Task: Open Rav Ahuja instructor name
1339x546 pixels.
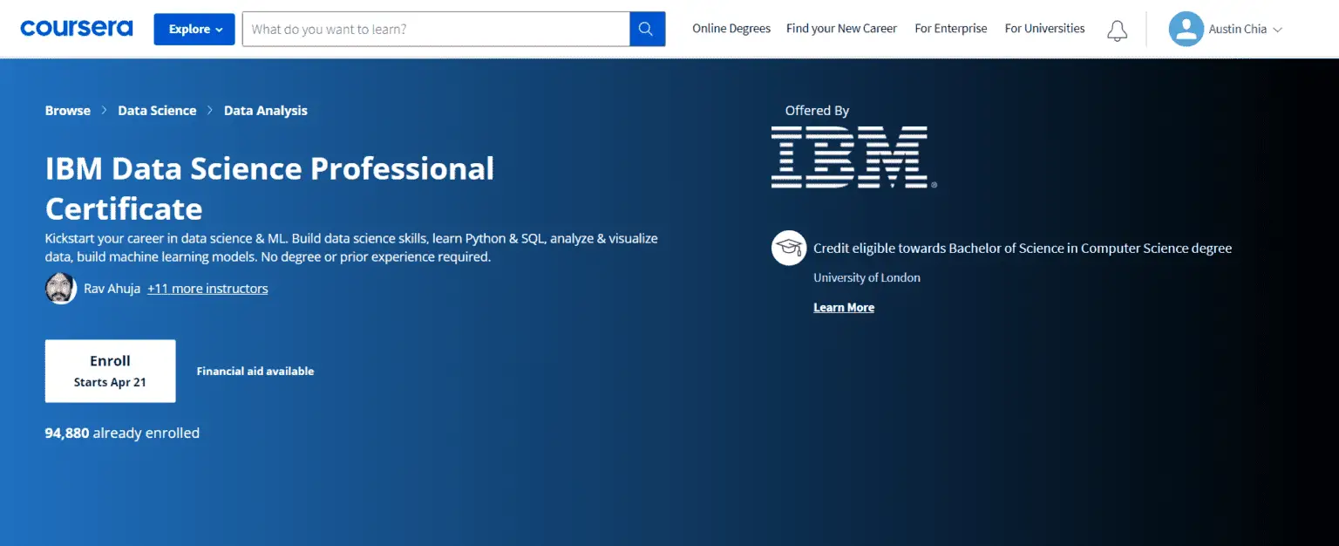Action: coord(112,289)
